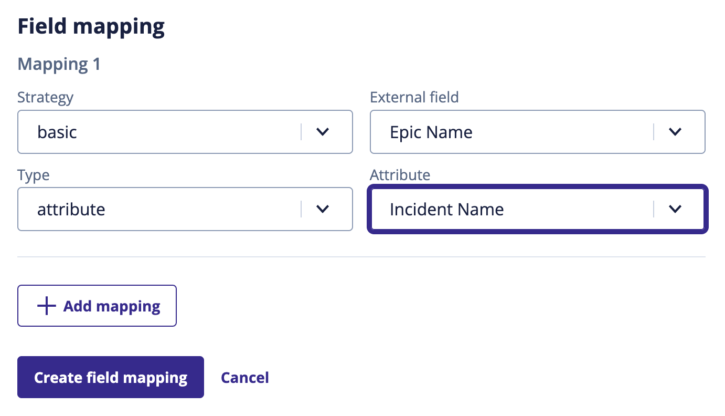Click the plus icon inside Add mapping
The width and height of the screenshot is (725, 416).
[46, 305]
